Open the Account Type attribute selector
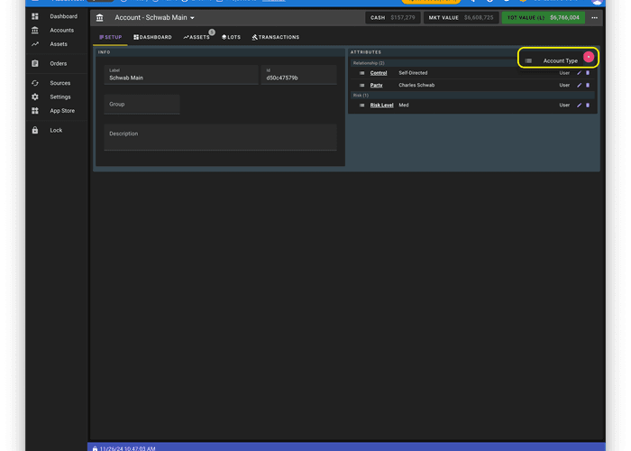Image resolution: width=631 pixels, height=451 pixels. pyautogui.click(x=559, y=60)
